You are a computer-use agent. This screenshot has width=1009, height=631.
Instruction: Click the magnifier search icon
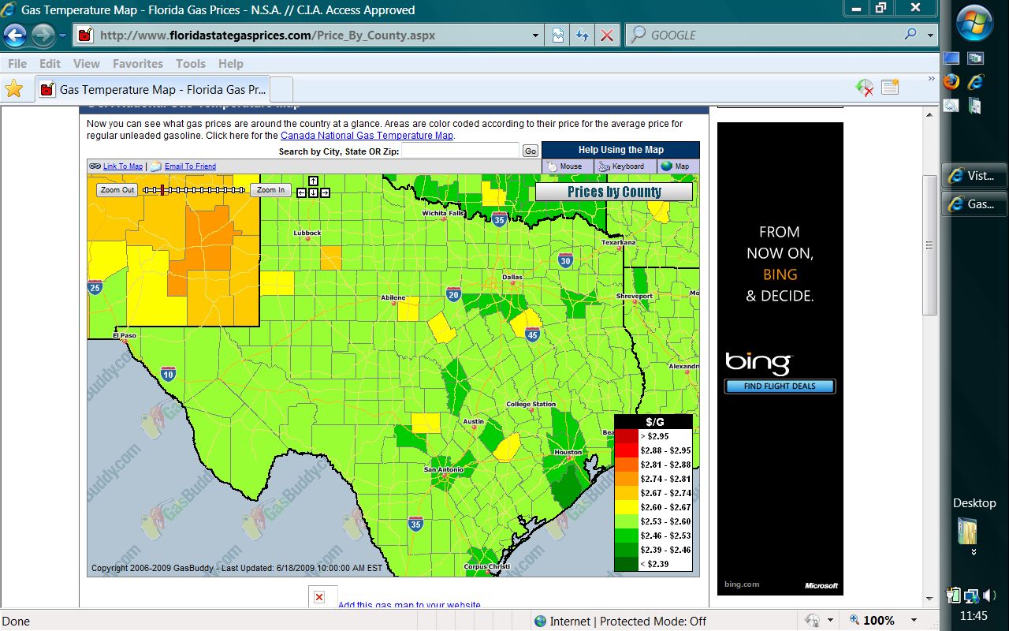tap(910, 35)
